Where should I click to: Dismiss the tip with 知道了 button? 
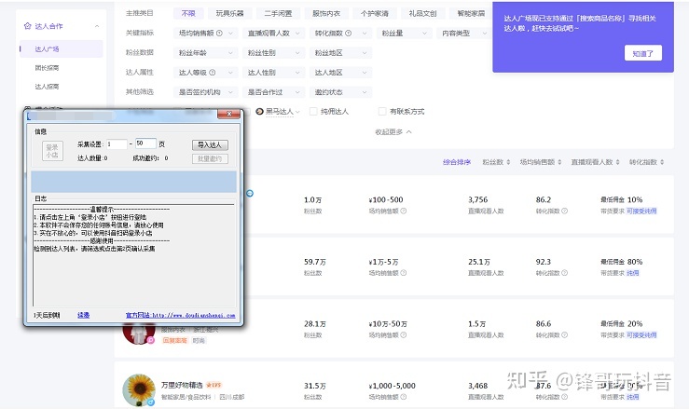click(x=646, y=53)
